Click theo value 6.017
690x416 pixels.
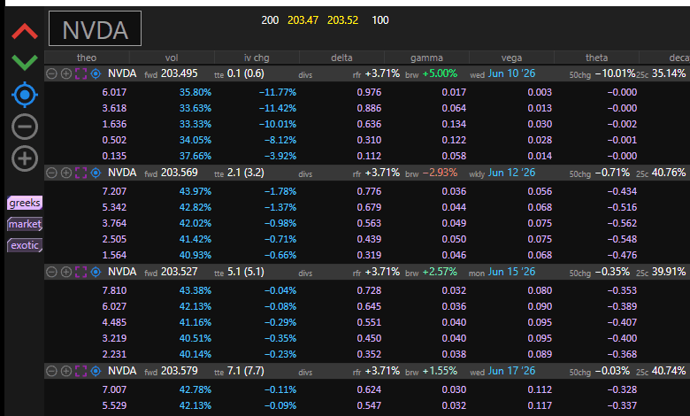(x=114, y=92)
